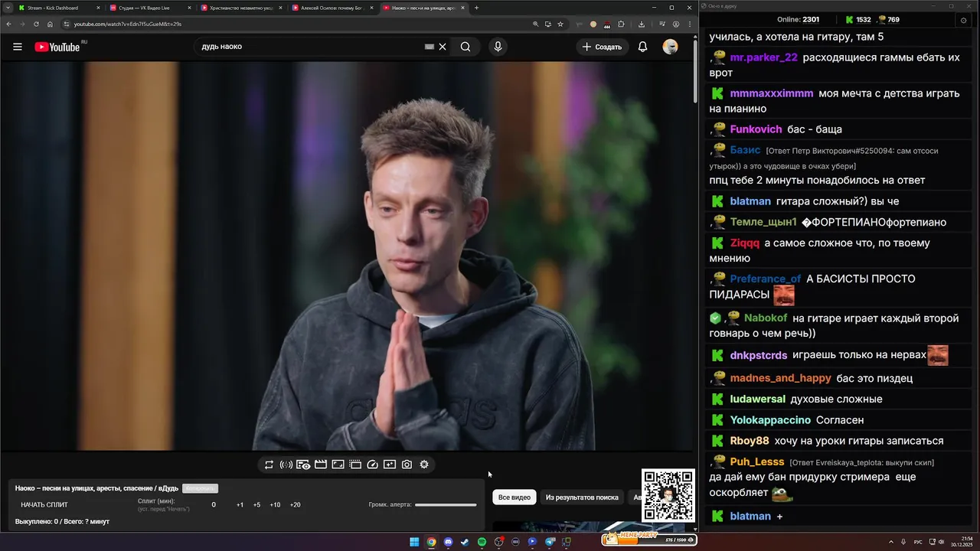
Task: Clear the search query with X
Action: pyautogui.click(x=443, y=47)
